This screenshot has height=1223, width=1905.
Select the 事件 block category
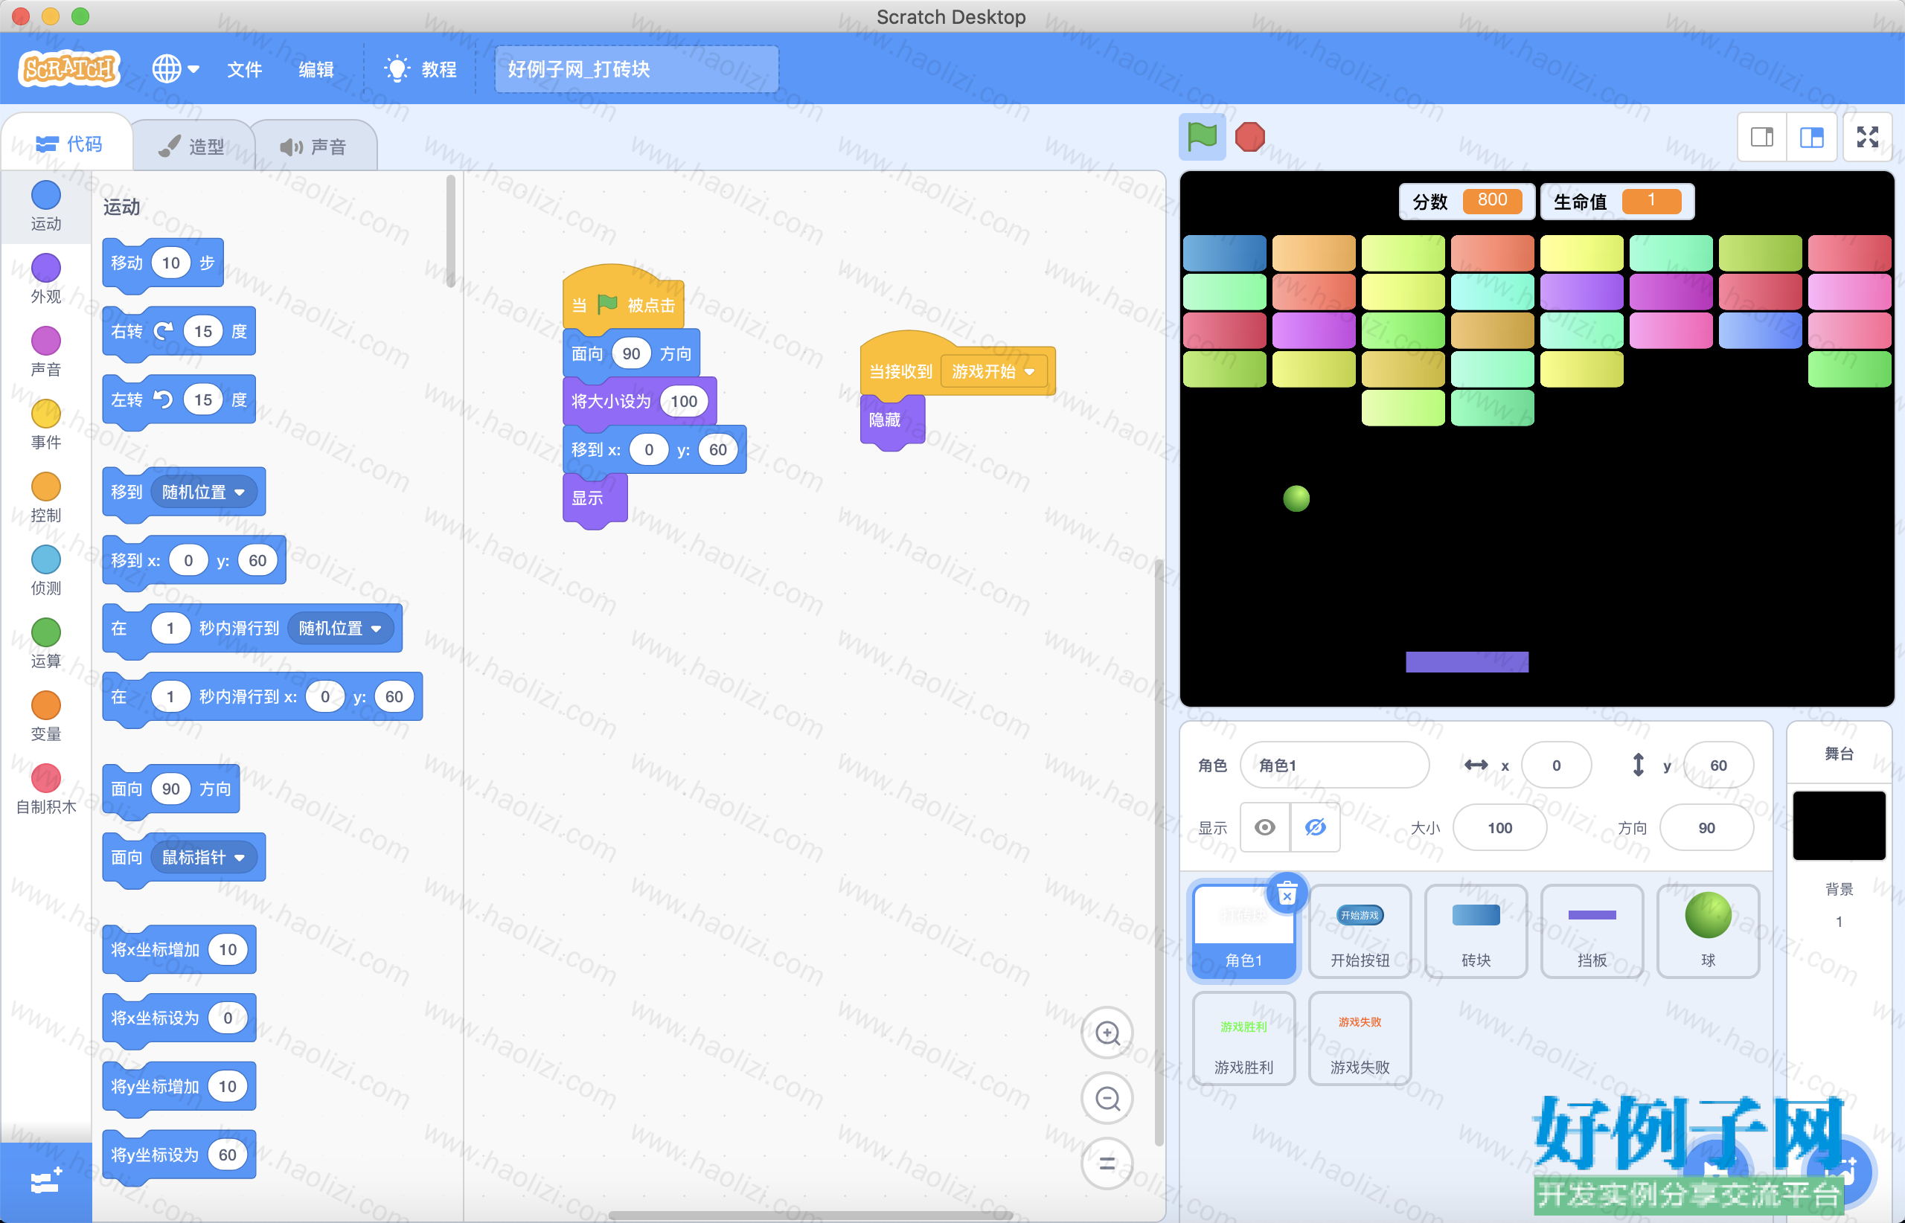tap(46, 426)
